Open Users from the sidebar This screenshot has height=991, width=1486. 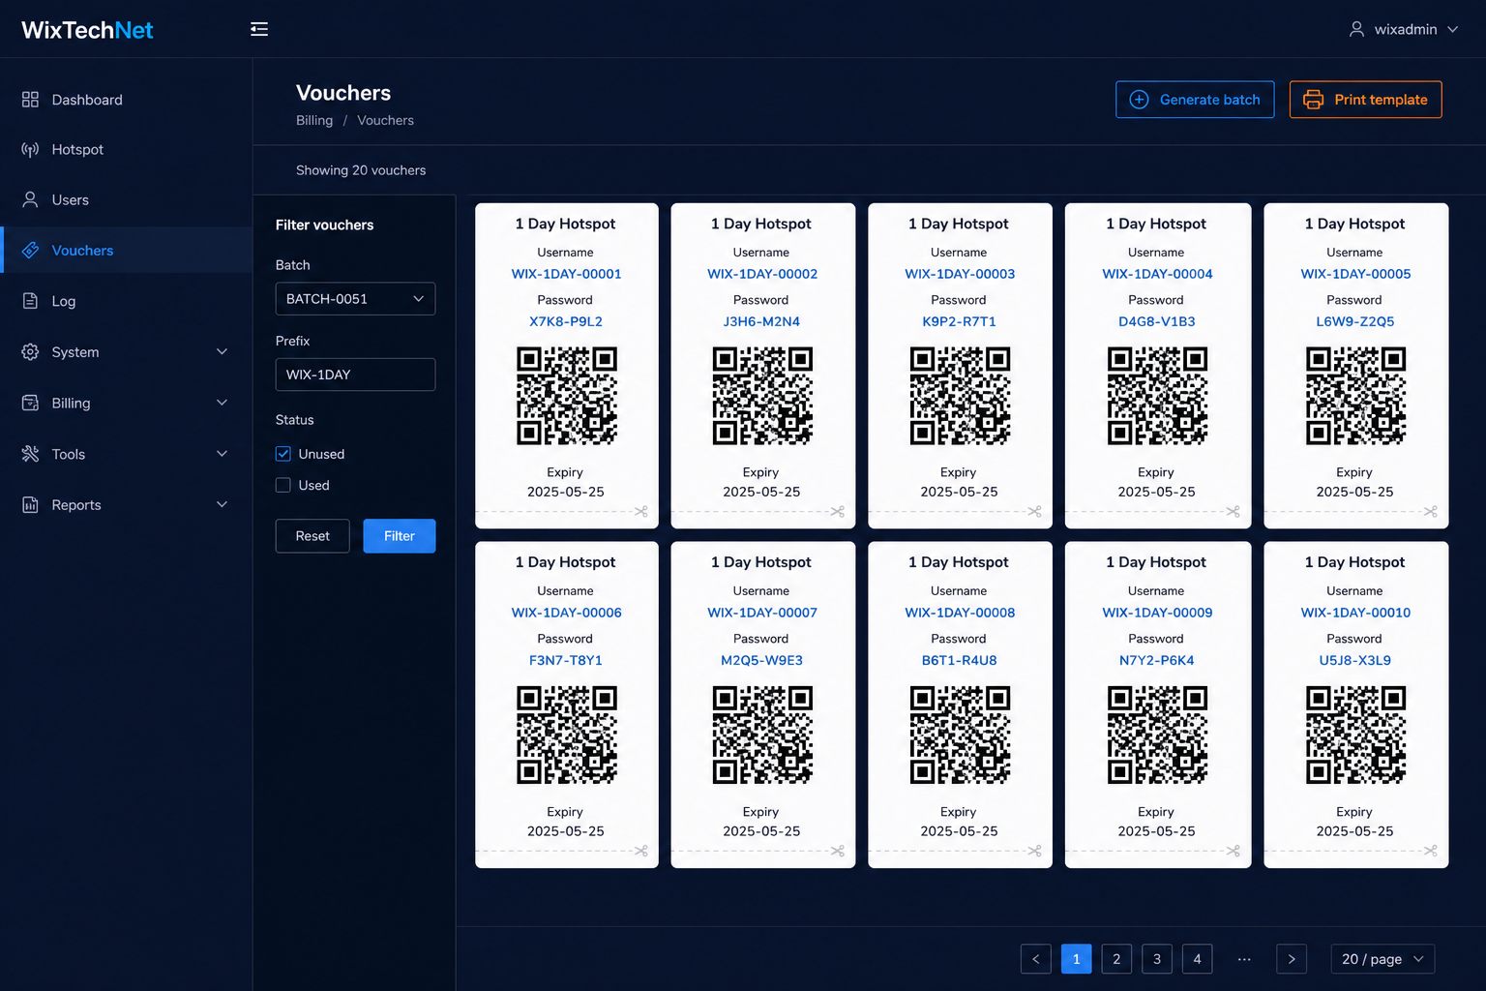click(x=126, y=200)
